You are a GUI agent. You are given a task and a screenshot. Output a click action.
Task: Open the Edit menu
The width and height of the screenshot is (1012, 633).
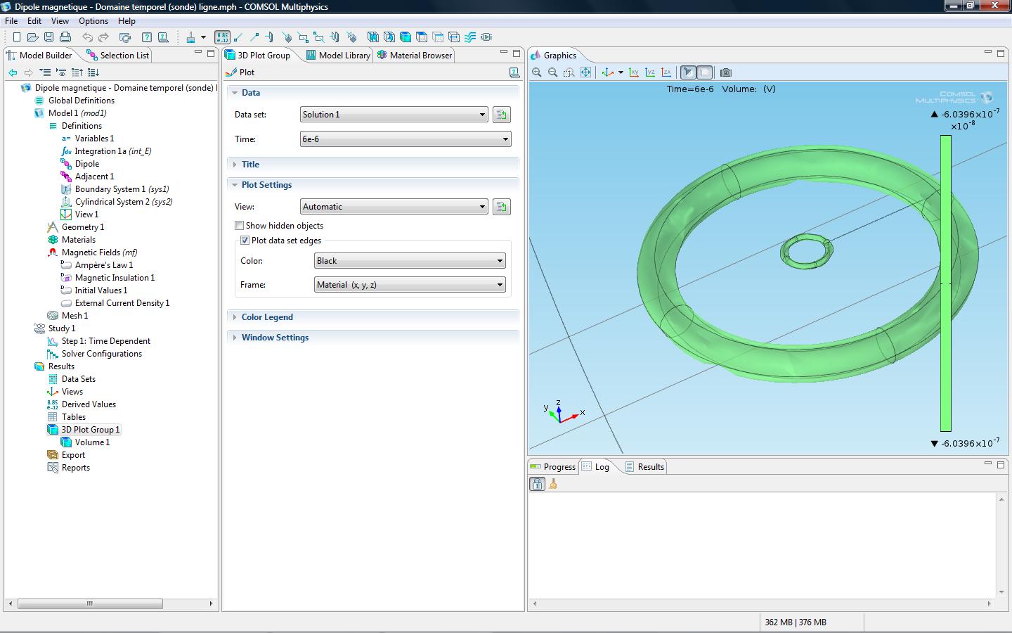[x=34, y=21]
